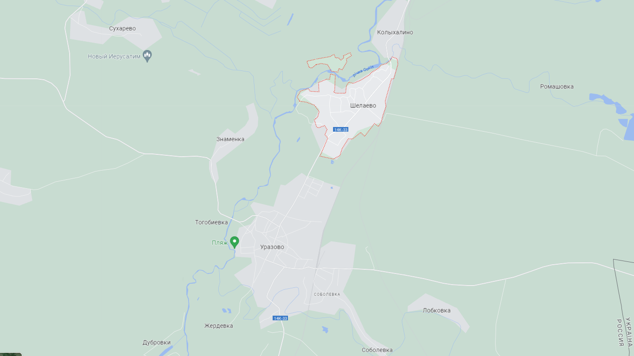Click the Колыхалино village label
This screenshot has width=634, height=356.
395,32
